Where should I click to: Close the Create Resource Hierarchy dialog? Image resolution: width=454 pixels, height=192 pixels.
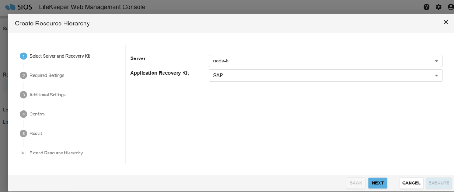click(x=446, y=22)
